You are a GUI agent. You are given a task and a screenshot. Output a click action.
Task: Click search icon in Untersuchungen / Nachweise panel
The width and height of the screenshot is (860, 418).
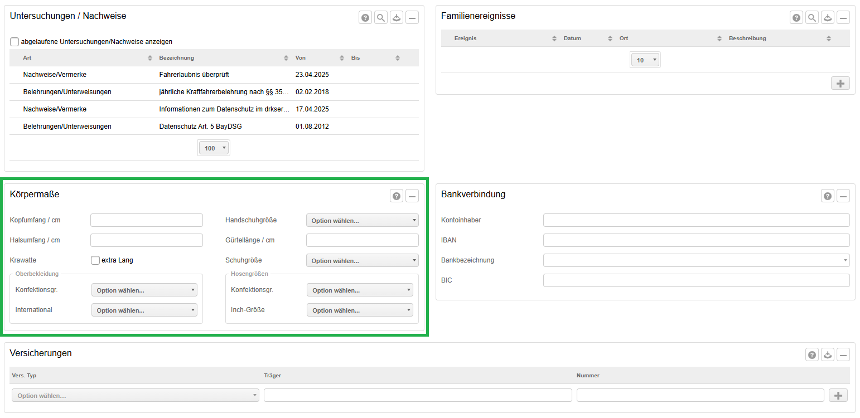pyautogui.click(x=381, y=18)
